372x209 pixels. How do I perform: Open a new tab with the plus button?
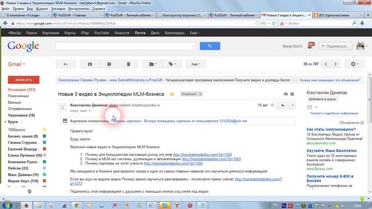pos(368,15)
